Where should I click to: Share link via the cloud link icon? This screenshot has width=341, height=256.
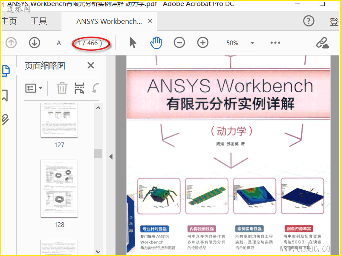[323, 43]
